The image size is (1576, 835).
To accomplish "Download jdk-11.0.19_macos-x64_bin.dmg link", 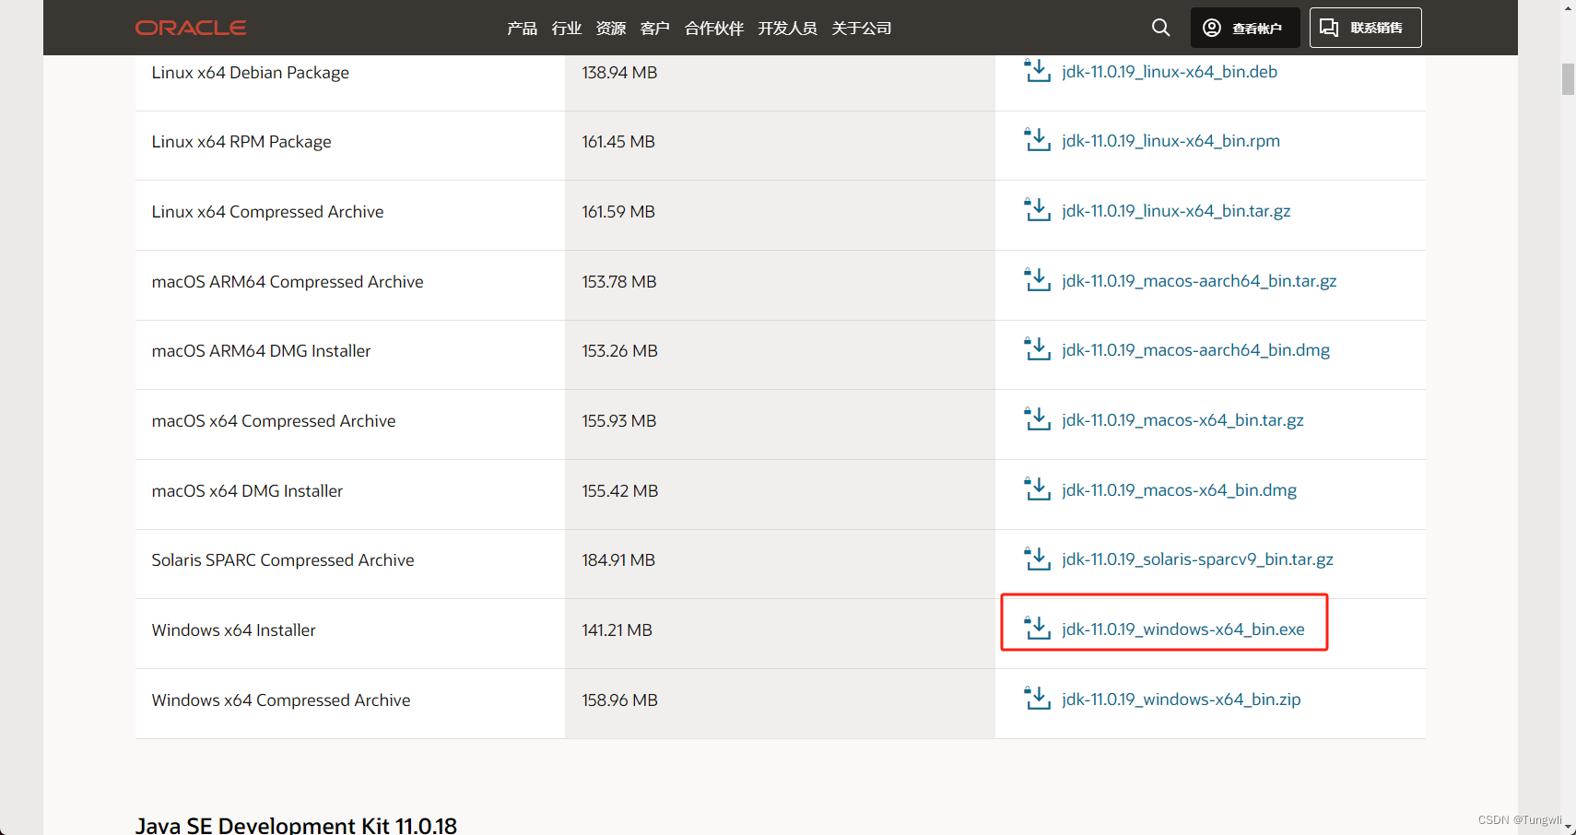I will coord(1179,490).
